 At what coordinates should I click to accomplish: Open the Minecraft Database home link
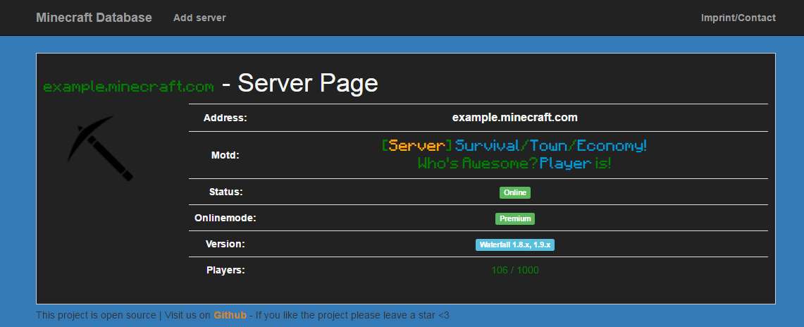tap(94, 18)
